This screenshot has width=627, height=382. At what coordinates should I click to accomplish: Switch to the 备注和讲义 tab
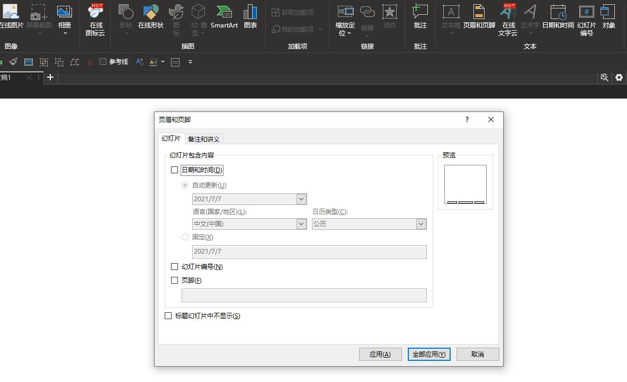[x=204, y=139]
